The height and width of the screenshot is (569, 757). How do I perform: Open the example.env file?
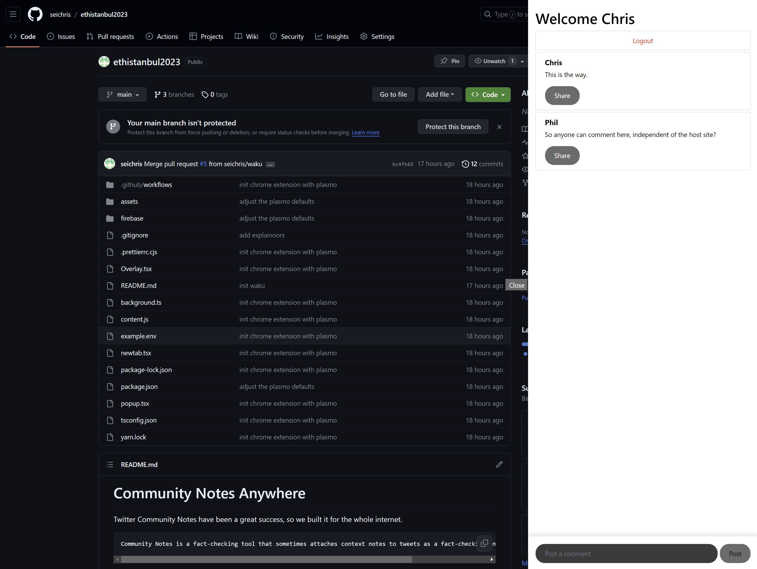coord(139,336)
